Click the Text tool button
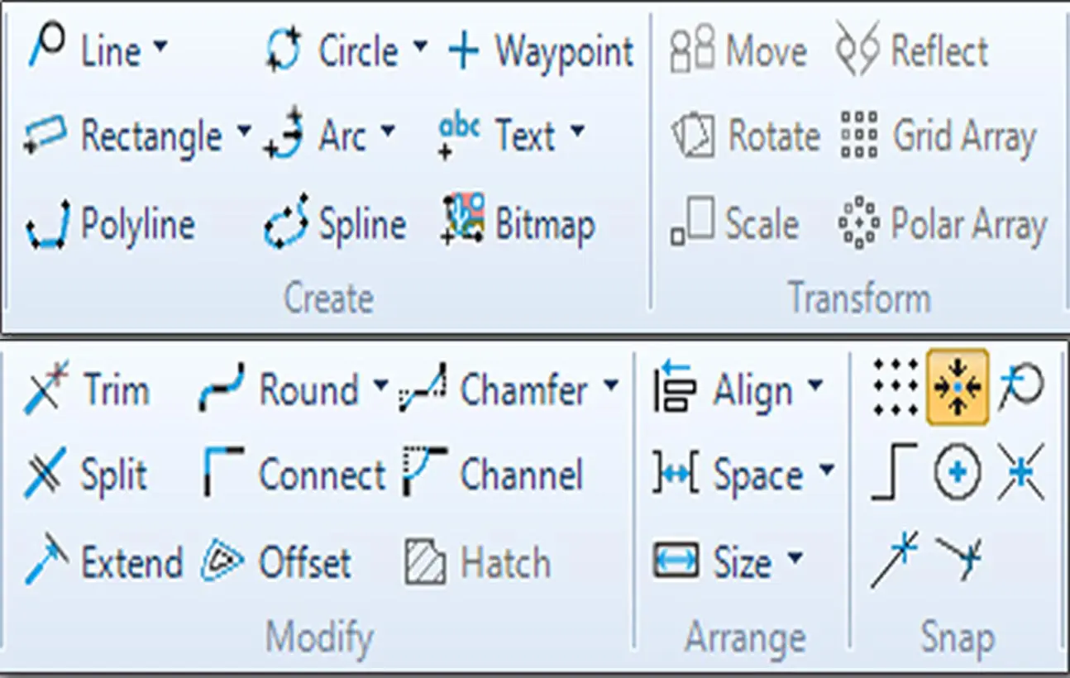Viewport: 1070px width, 678px height. coord(511,135)
